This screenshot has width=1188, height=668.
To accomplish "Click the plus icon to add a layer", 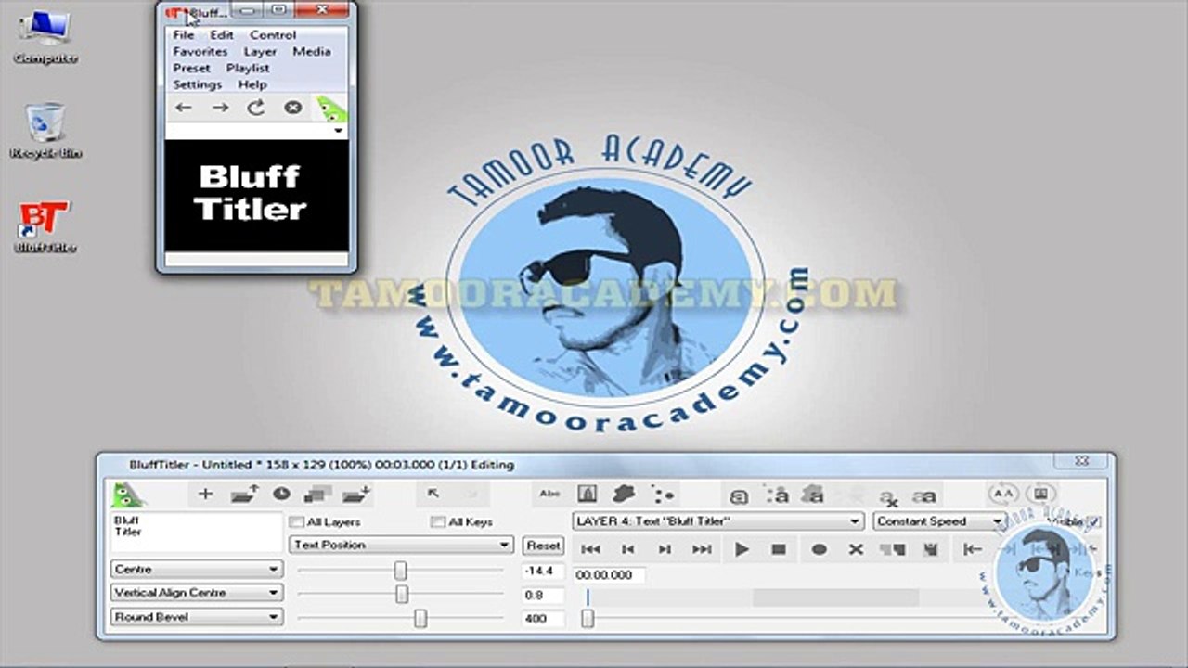I will [x=206, y=495].
